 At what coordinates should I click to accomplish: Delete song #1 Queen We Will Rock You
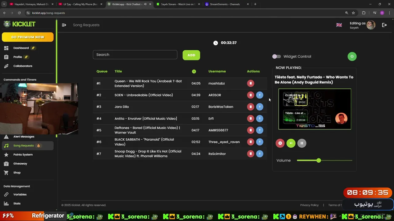tap(251, 83)
